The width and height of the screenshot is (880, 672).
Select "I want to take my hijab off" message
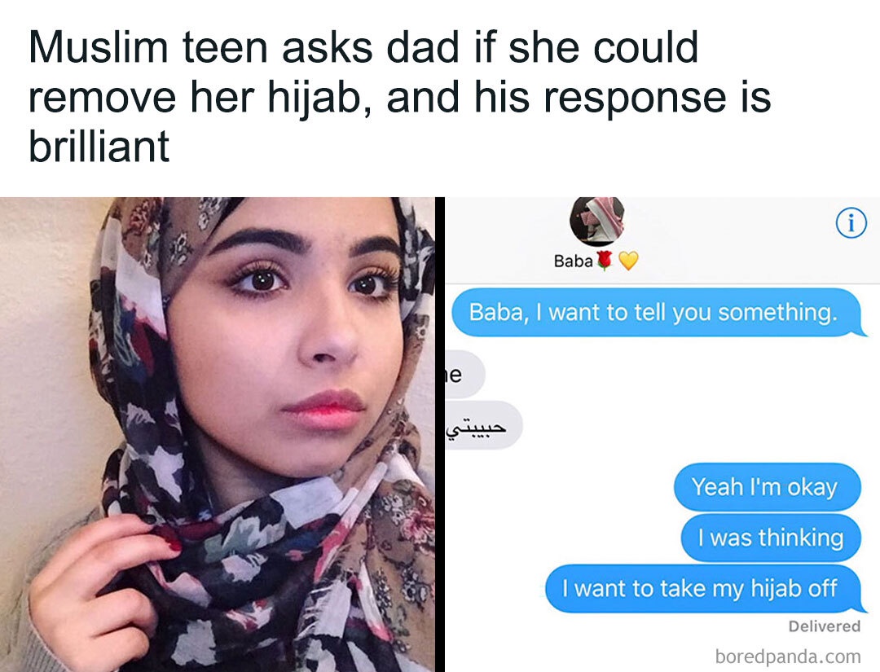point(704,588)
